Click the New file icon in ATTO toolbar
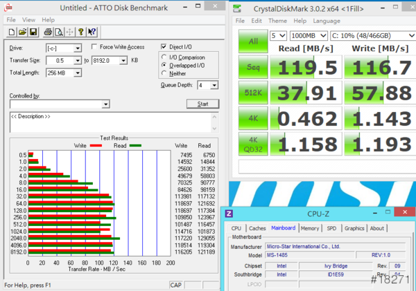Viewport: 416px width, 291px height. (x=12, y=32)
